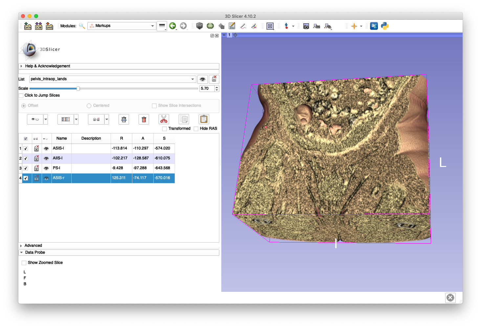Check the Hide RAS box
The height and width of the screenshot is (328, 481).
coord(196,129)
